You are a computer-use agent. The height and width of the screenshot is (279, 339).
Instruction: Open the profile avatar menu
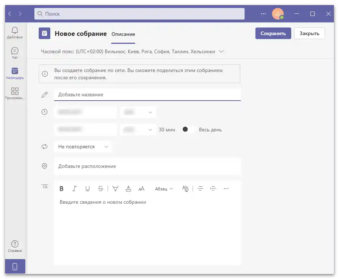278,14
